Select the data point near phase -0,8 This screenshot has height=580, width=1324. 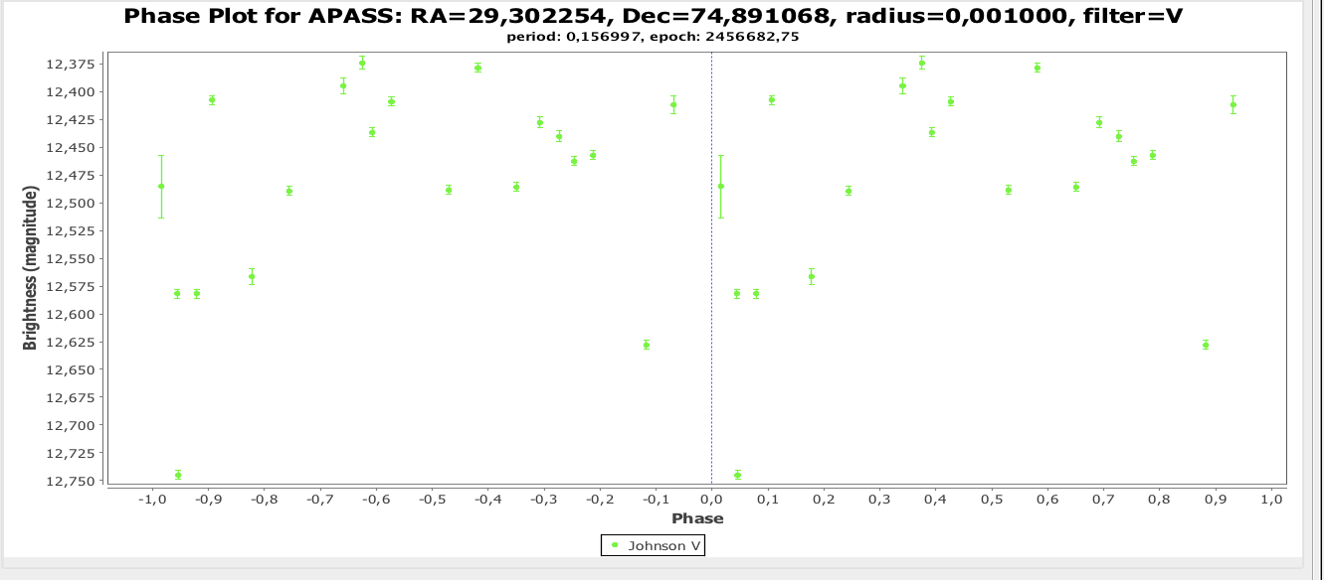coord(252,277)
